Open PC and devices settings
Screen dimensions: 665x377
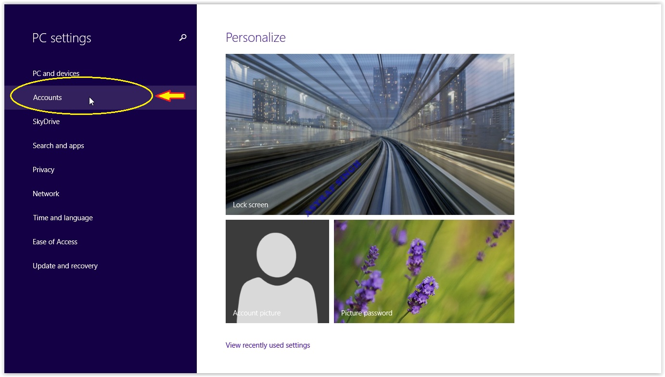pos(56,73)
